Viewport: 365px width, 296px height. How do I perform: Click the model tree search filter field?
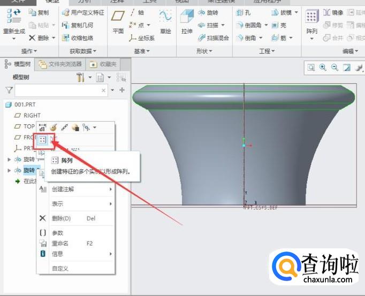pos(57,90)
